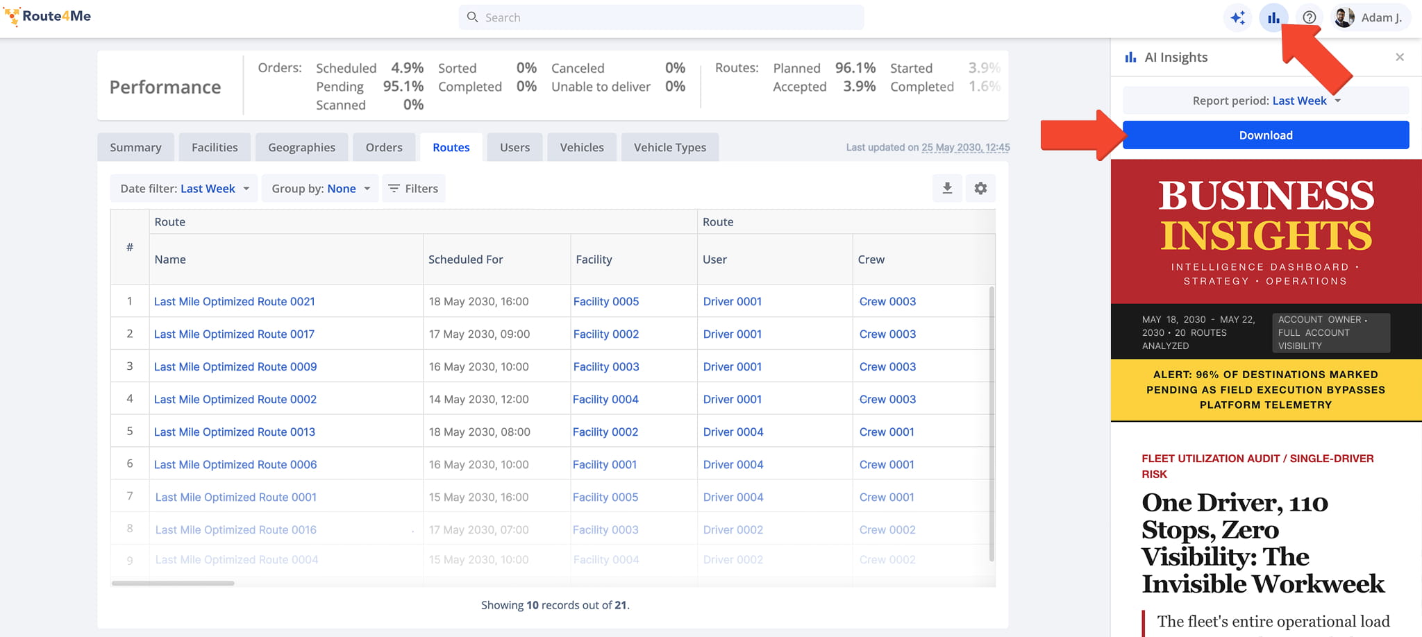Image resolution: width=1422 pixels, height=637 pixels.
Task: Expand Report period Last Week dropdown
Action: (x=1266, y=101)
